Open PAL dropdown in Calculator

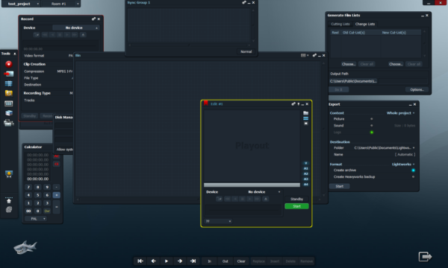pyautogui.click(x=36, y=219)
